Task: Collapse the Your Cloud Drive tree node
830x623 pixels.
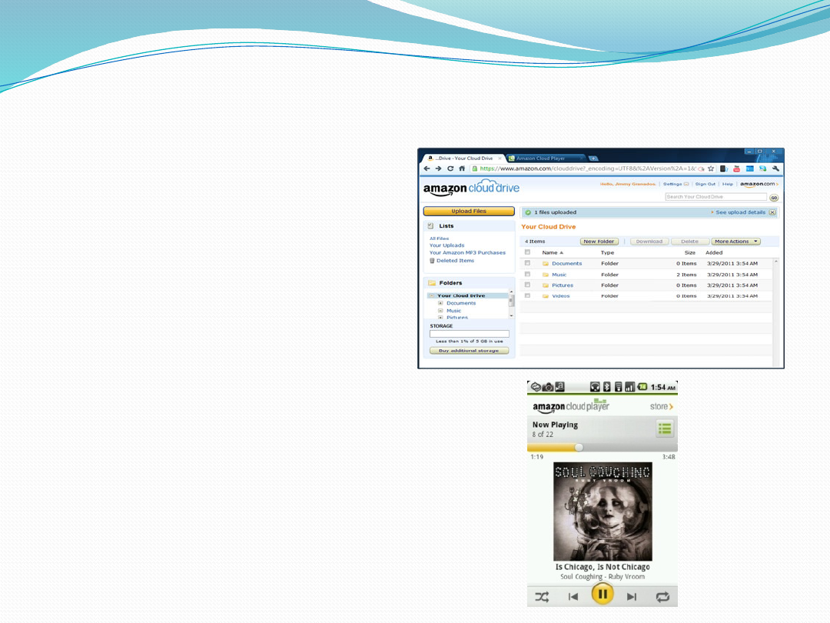Action: 431,295
